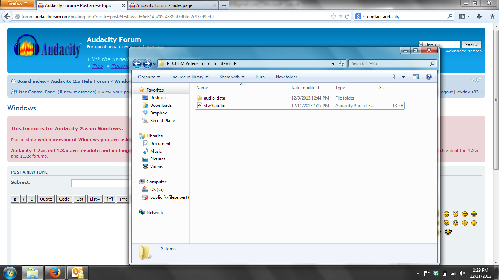Viewport: 499px width, 280px height.
Task: Open the Audacity 2.x Help Forum link
Action: (x=80, y=81)
